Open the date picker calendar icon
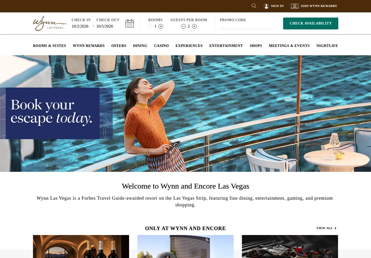This screenshot has width=371, height=258. click(130, 23)
